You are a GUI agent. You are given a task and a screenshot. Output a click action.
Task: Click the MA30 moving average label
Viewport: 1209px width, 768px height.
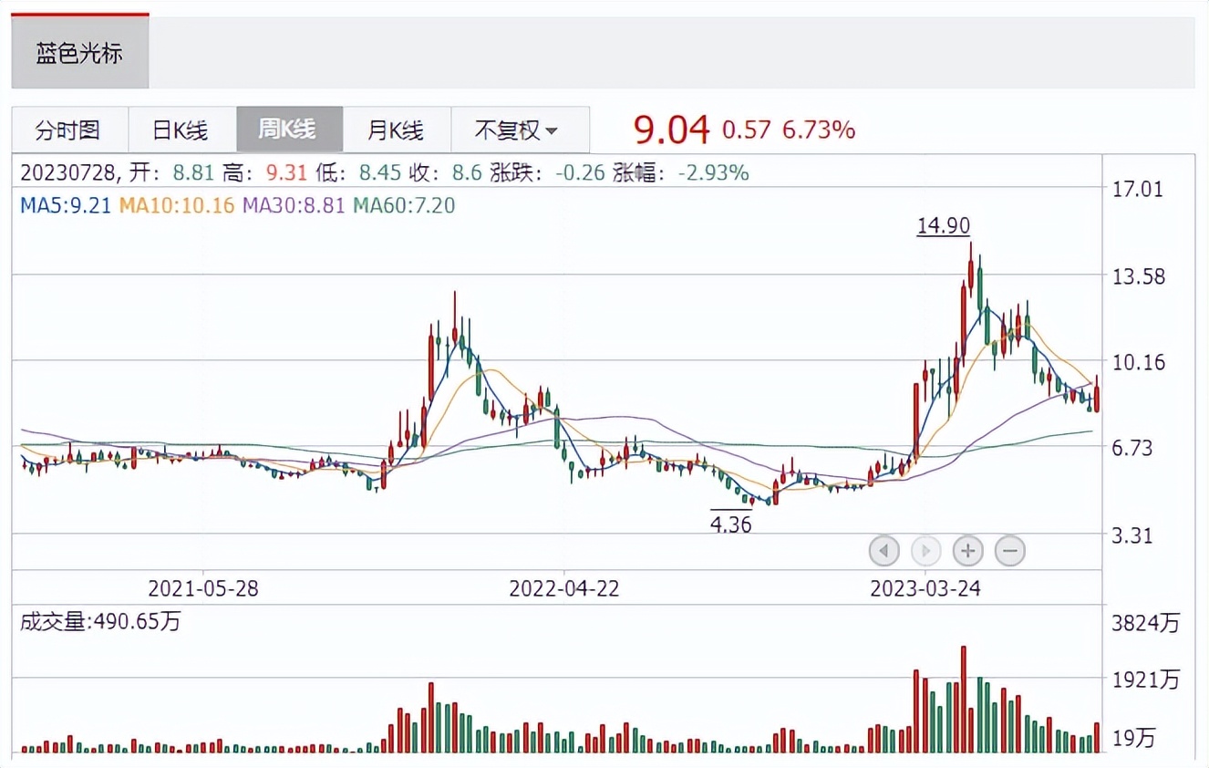point(294,205)
